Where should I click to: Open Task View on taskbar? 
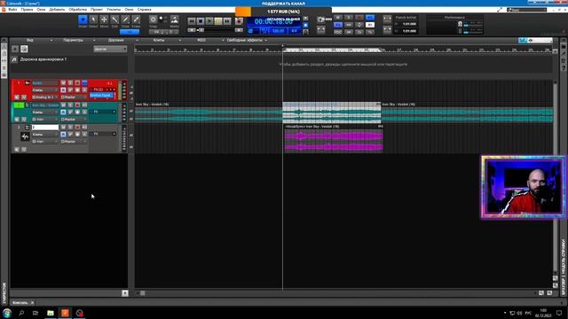tap(35, 313)
